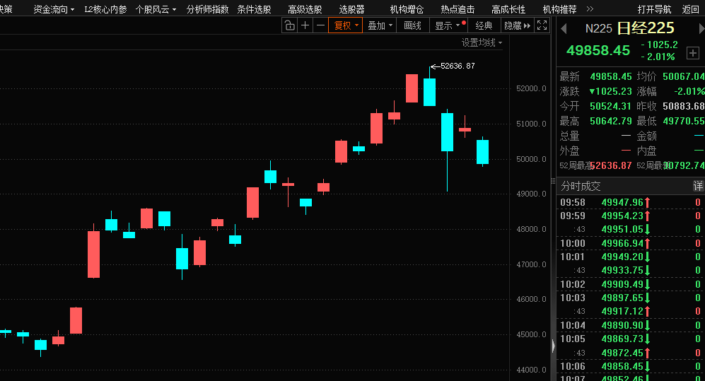Select 热点追击 menu item

click(x=458, y=9)
